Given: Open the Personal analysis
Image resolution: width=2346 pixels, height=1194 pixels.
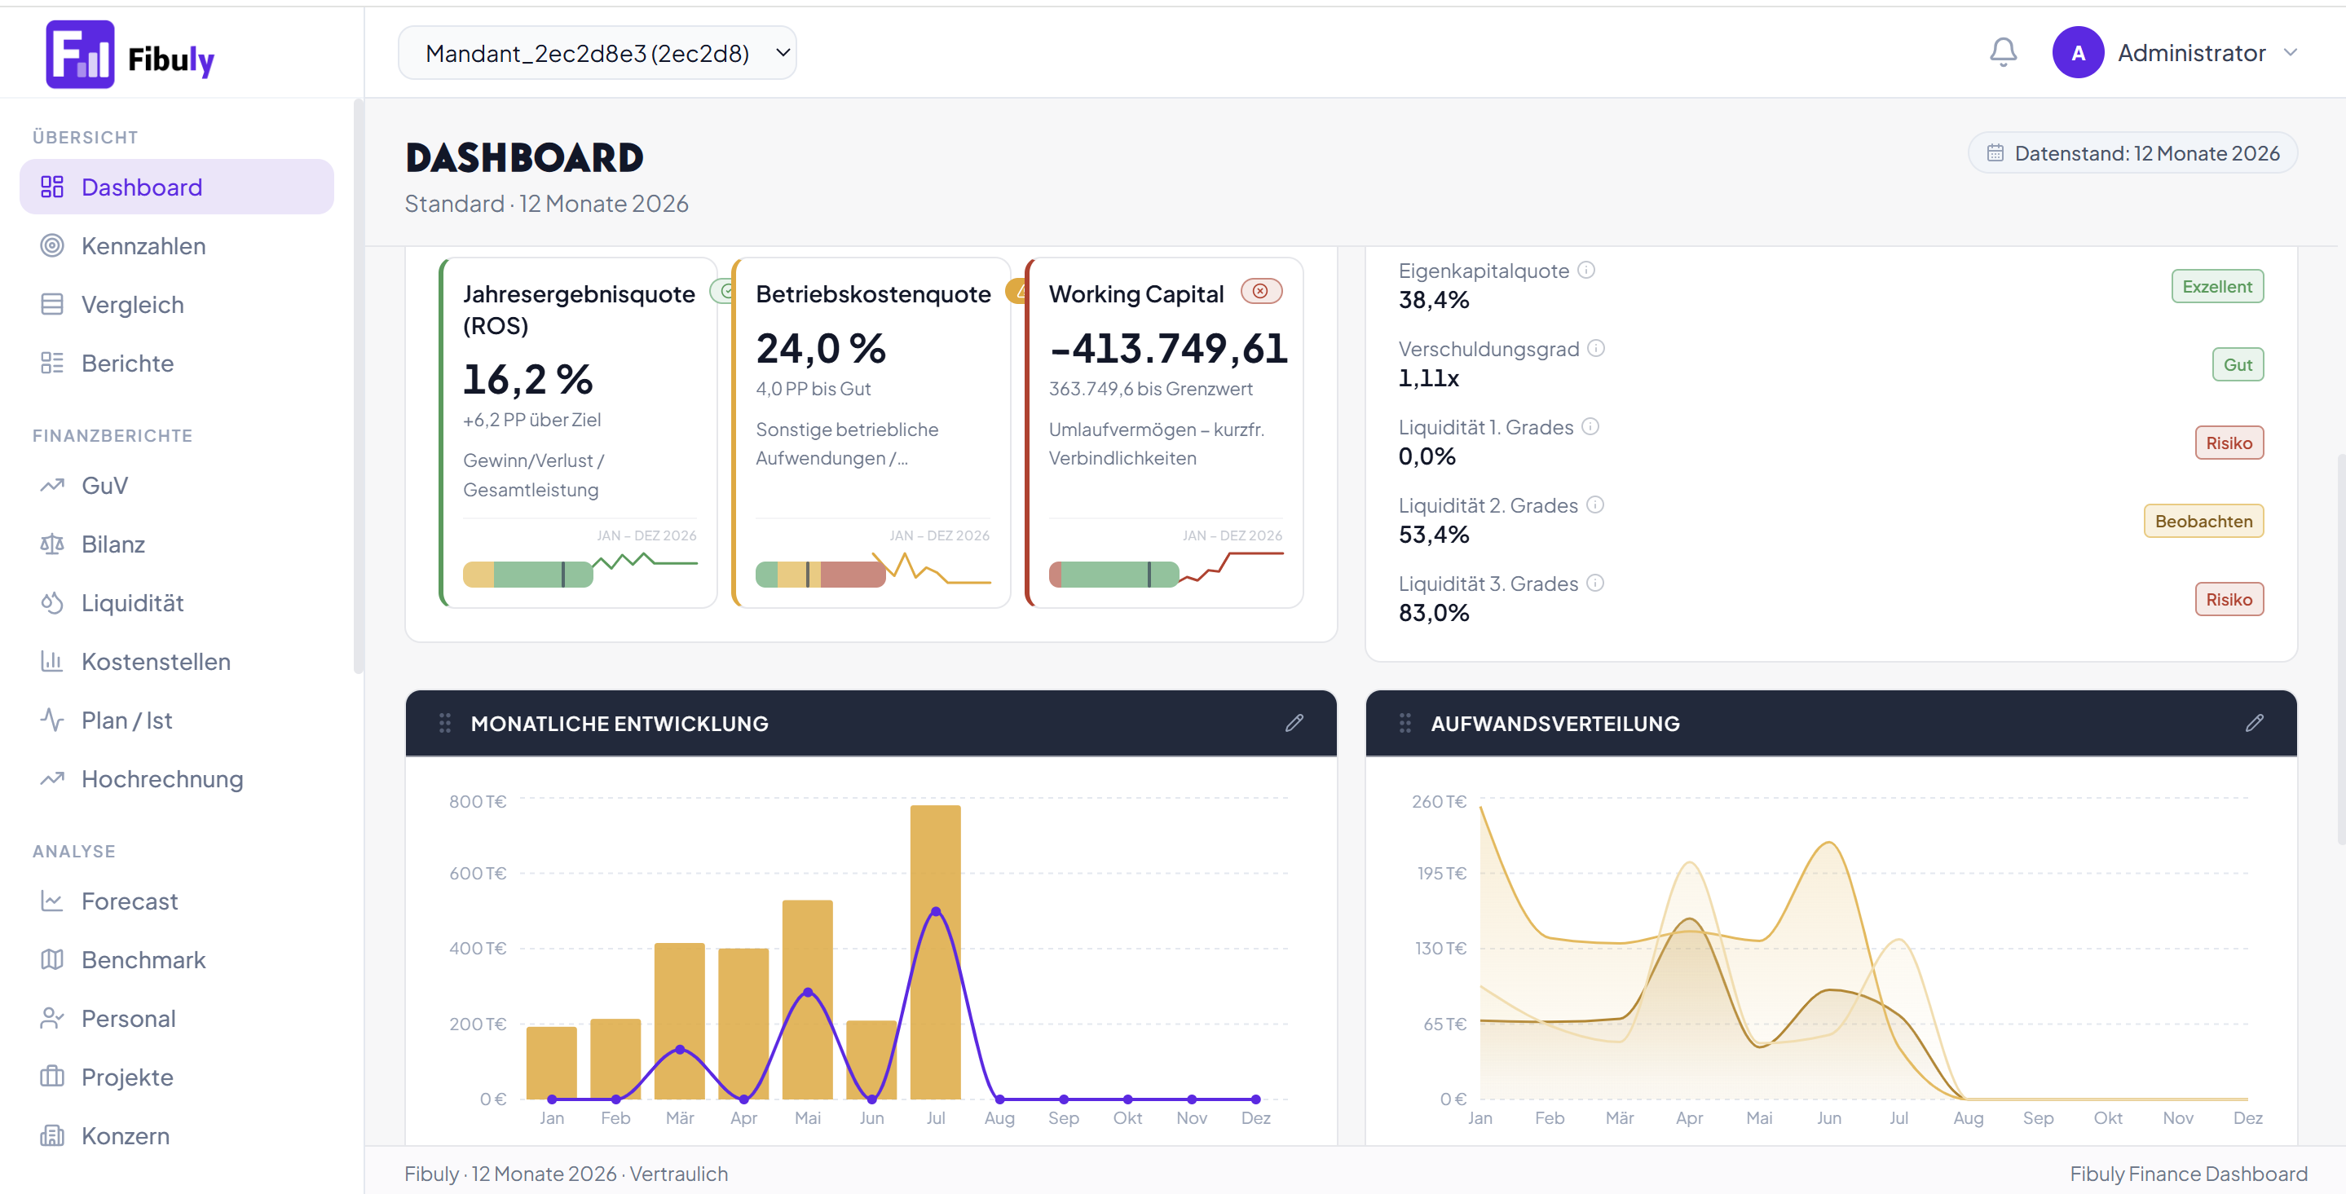Looking at the screenshot, I should pos(177,1018).
